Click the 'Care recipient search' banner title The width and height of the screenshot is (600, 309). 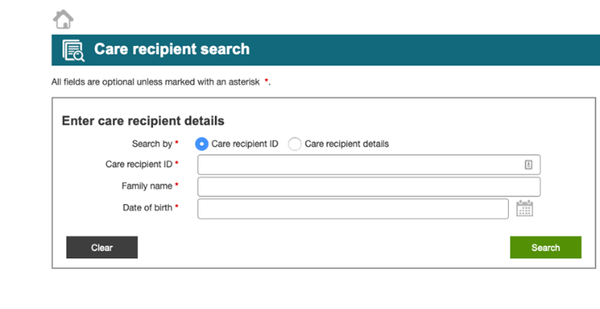tap(172, 49)
